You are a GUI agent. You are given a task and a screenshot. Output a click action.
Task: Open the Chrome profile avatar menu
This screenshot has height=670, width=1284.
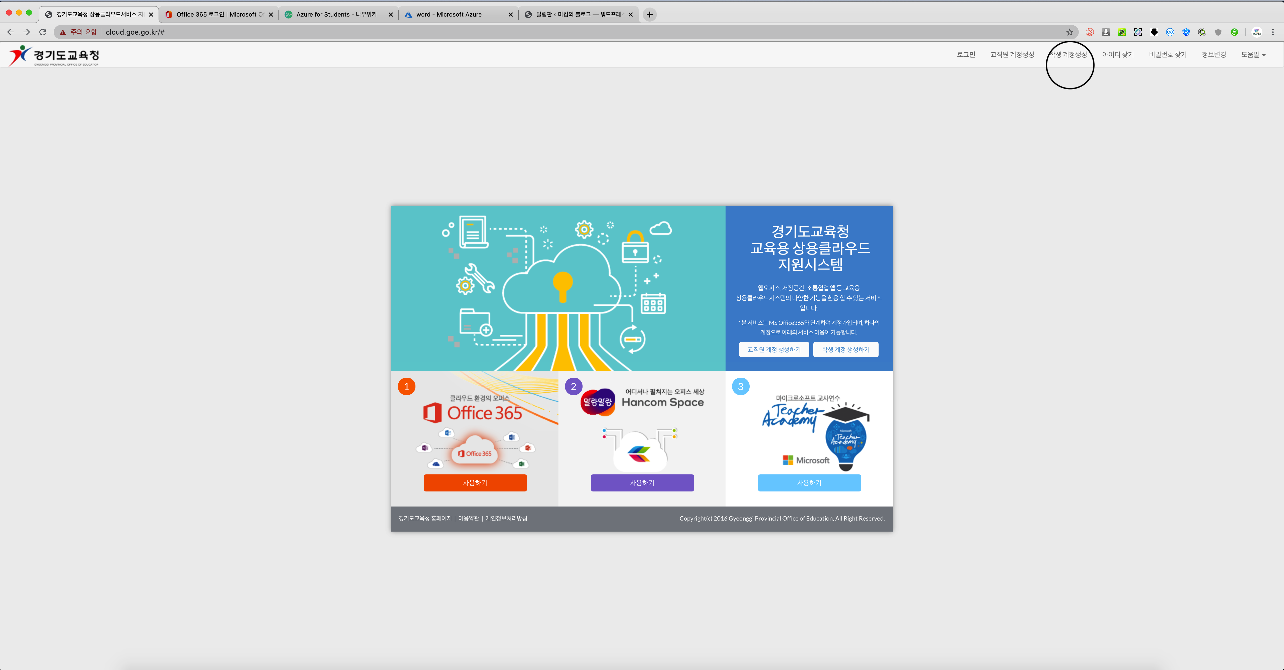click(1257, 32)
